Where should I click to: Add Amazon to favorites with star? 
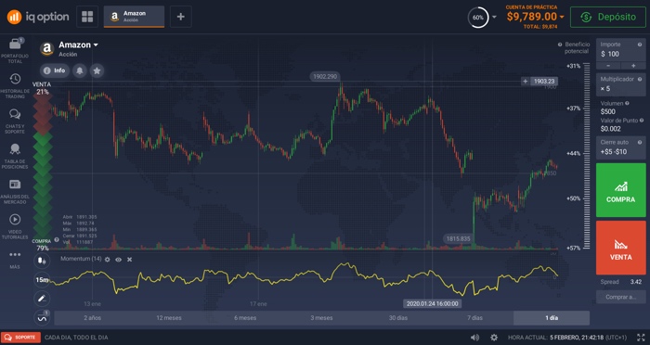point(97,70)
